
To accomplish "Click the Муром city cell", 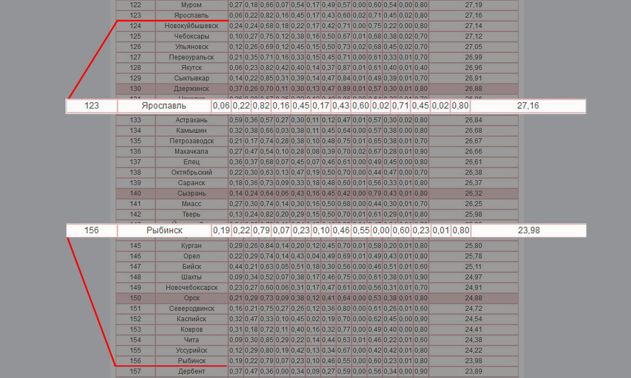I will 191,5.
